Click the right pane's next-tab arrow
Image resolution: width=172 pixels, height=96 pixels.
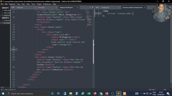click(x=98, y=7)
